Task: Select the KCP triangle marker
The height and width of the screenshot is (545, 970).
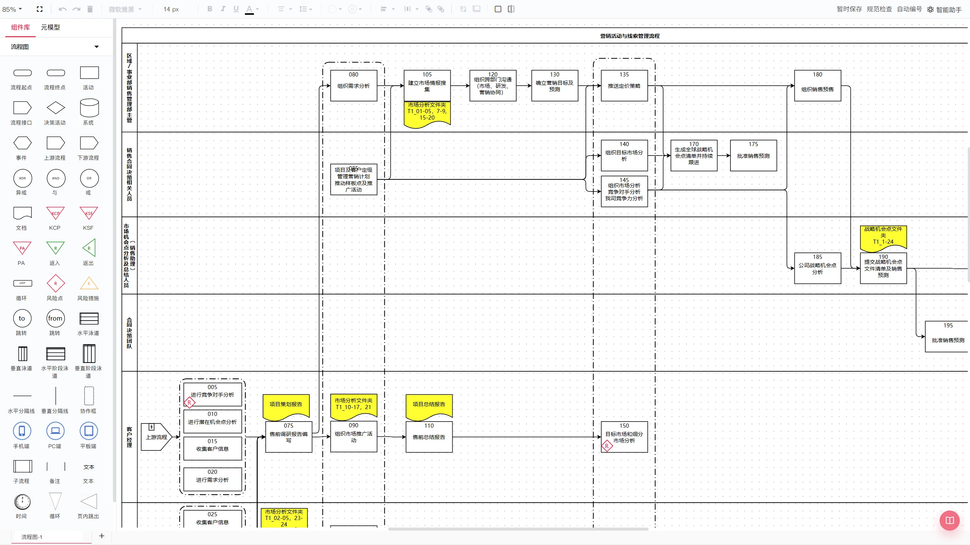Action: coord(55,213)
